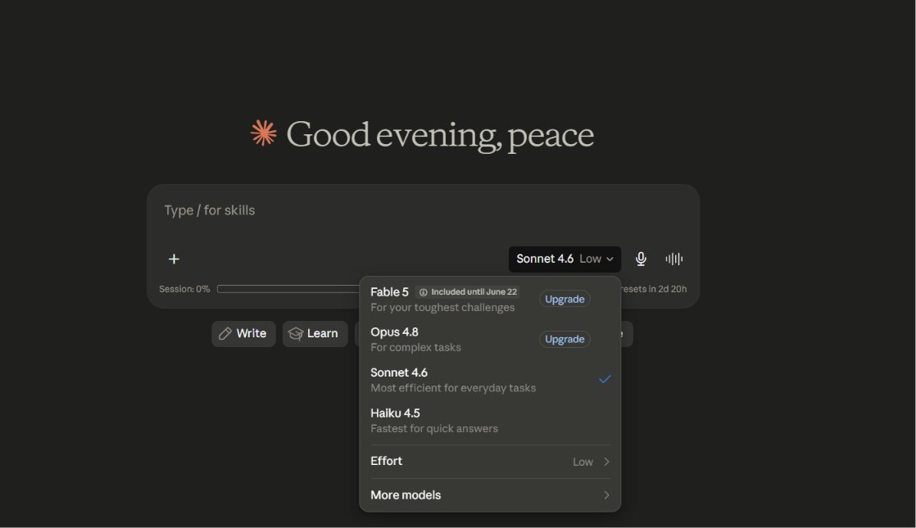This screenshot has height=528, width=916.
Task: Click the info icon beside Included until June 22
Action: [x=423, y=292]
